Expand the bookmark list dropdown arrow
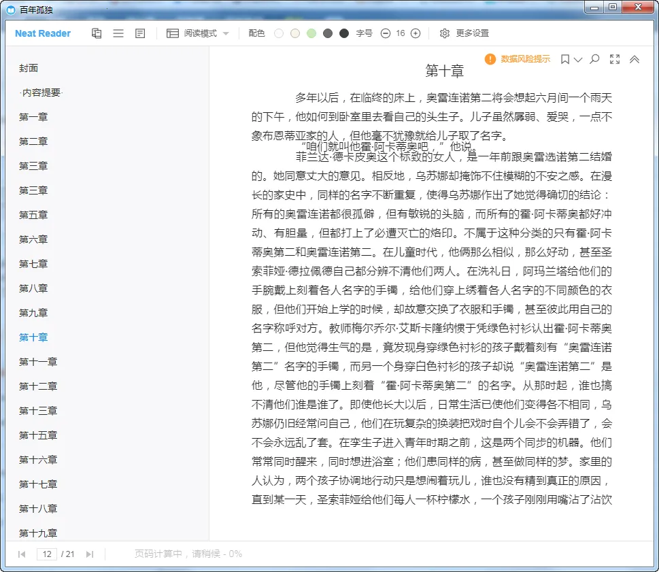Image resolution: width=659 pixels, height=572 pixels. click(x=578, y=60)
